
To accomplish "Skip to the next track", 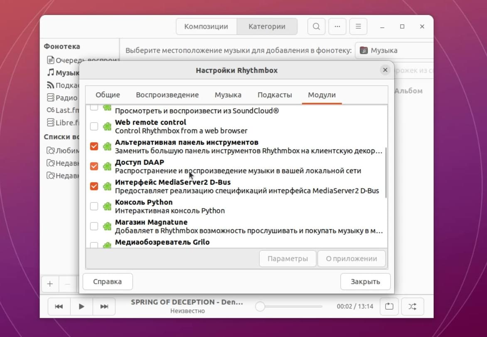I will click(104, 307).
